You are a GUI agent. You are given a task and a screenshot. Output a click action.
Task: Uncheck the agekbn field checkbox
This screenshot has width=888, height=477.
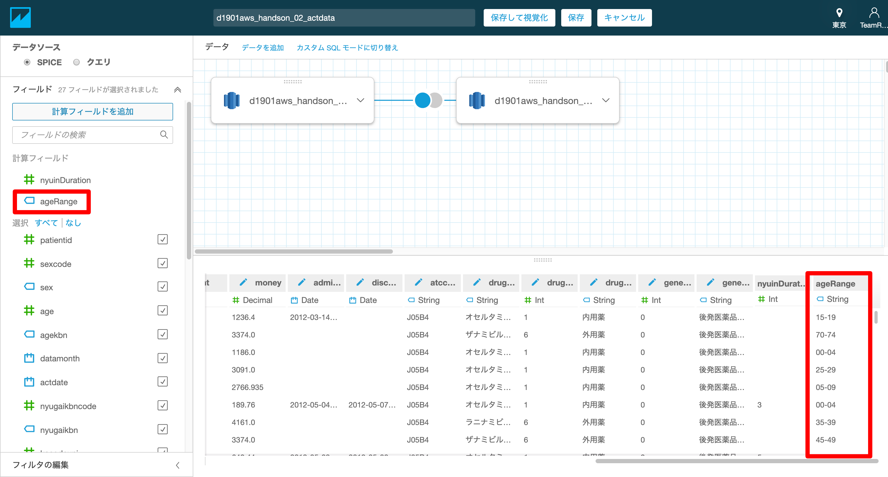pyautogui.click(x=162, y=334)
